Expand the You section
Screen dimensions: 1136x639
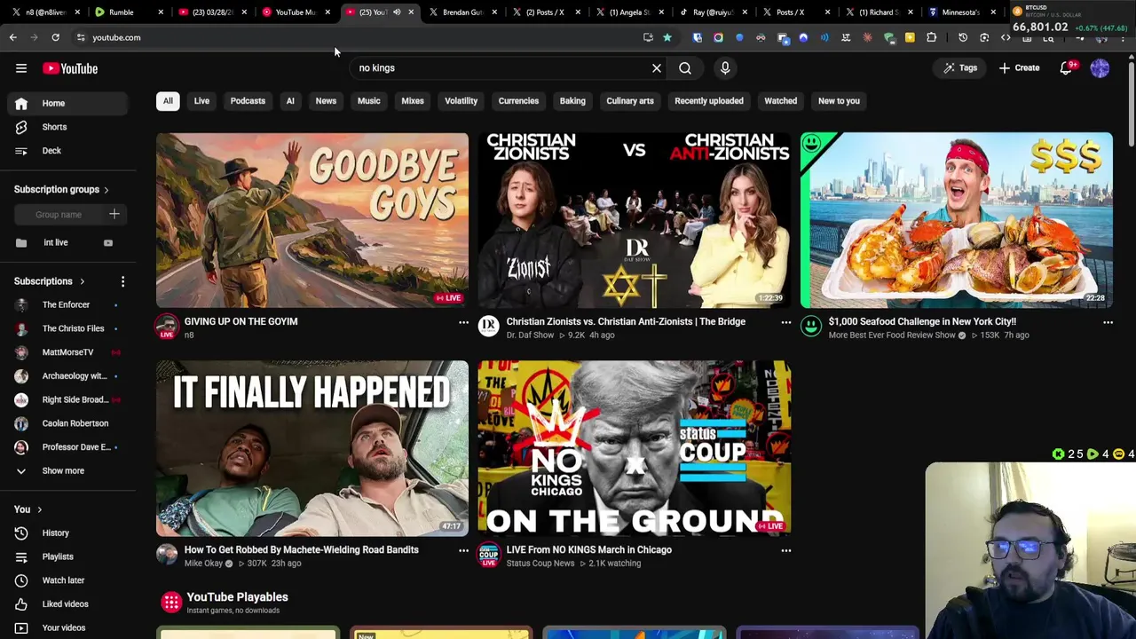click(x=39, y=509)
